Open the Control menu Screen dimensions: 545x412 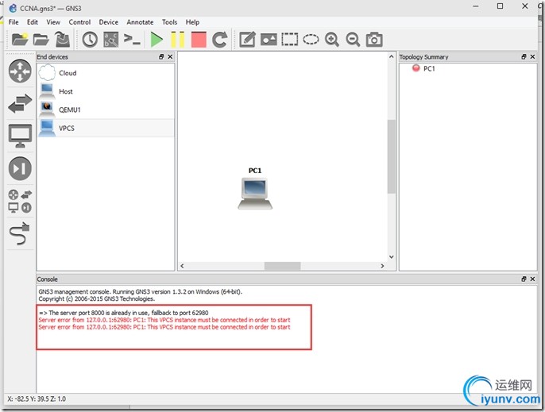[x=79, y=22]
